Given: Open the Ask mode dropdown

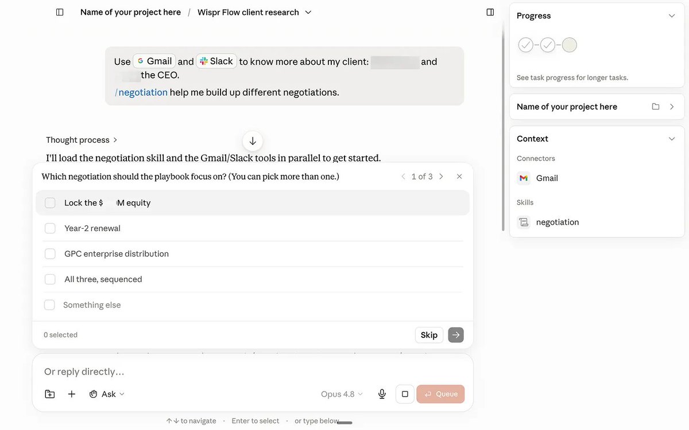Looking at the screenshot, I should [x=107, y=394].
